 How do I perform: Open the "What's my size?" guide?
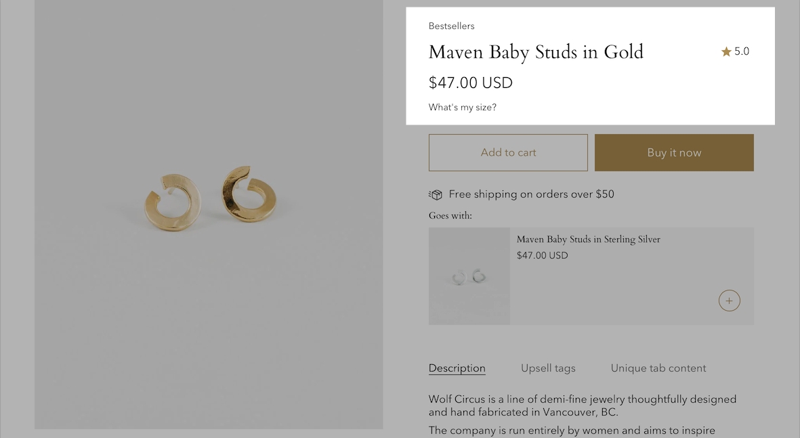pos(463,107)
